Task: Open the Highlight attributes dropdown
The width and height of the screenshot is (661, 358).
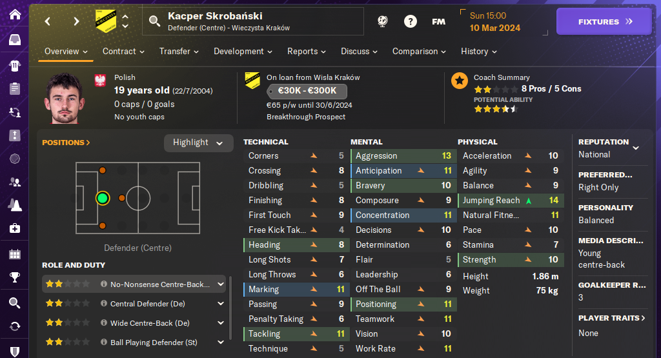Action: click(x=198, y=143)
